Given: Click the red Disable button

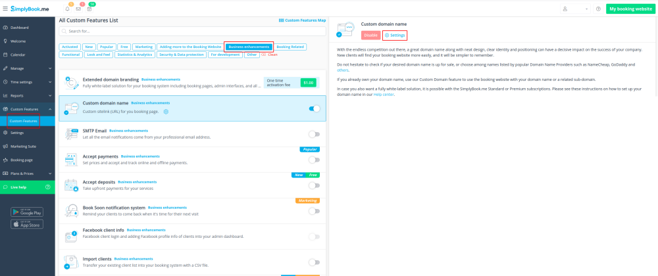Looking at the screenshot, I should pyautogui.click(x=370, y=35).
